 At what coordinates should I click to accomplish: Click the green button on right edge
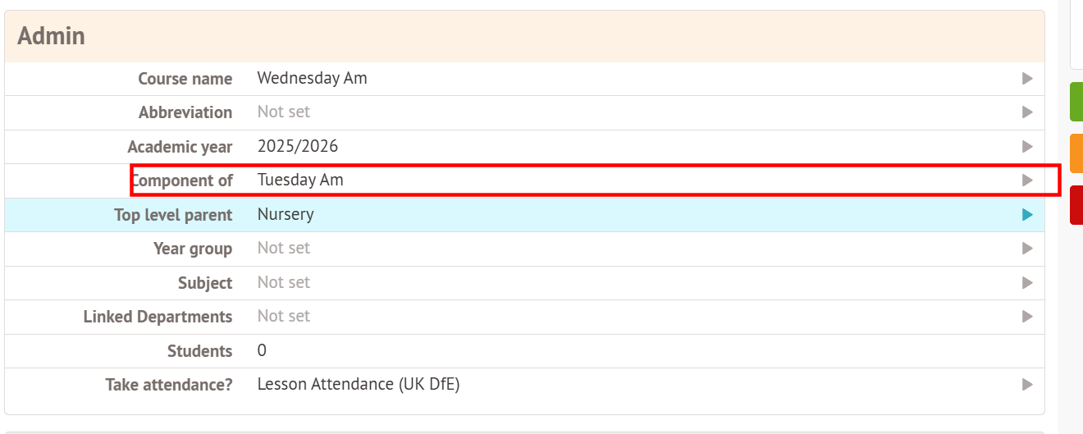[x=1076, y=102]
